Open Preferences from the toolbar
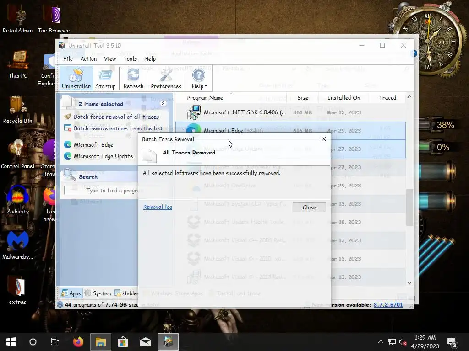 click(166, 79)
